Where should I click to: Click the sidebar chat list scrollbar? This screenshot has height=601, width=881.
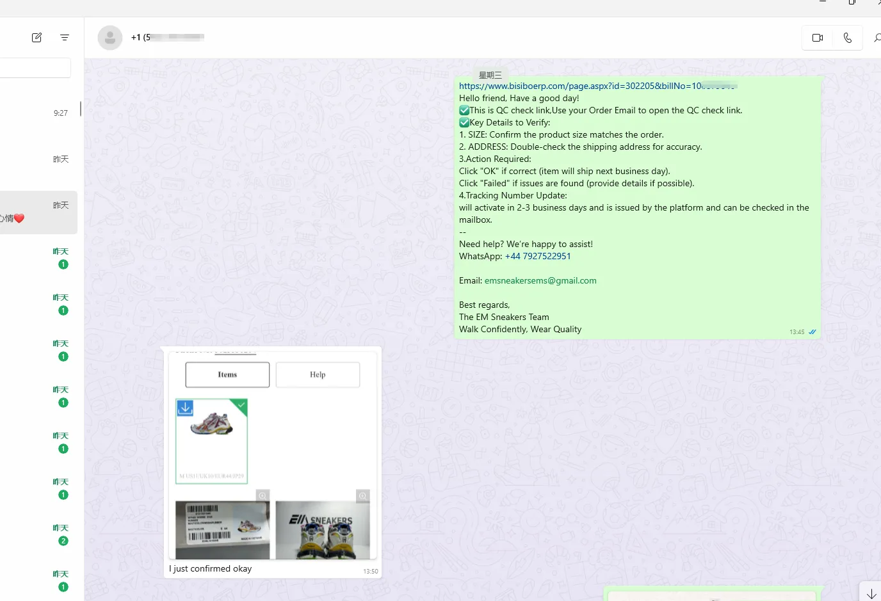click(x=81, y=109)
